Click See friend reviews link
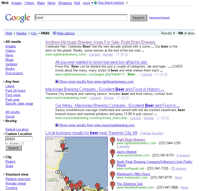The image size is (199, 191). (x=111, y=2)
